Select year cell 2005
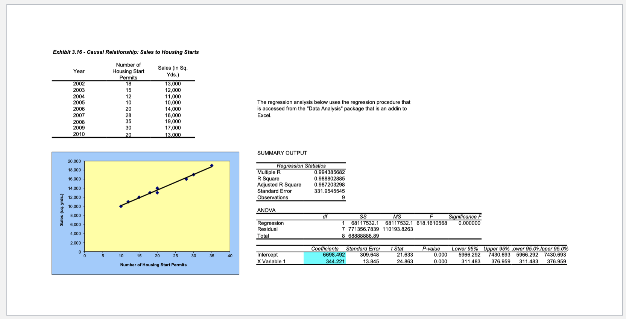 pyautogui.click(x=79, y=102)
